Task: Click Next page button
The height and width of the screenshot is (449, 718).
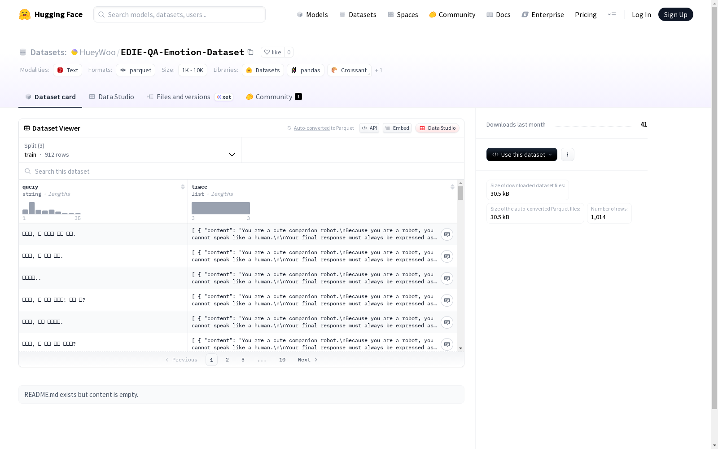Action: point(308,360)
